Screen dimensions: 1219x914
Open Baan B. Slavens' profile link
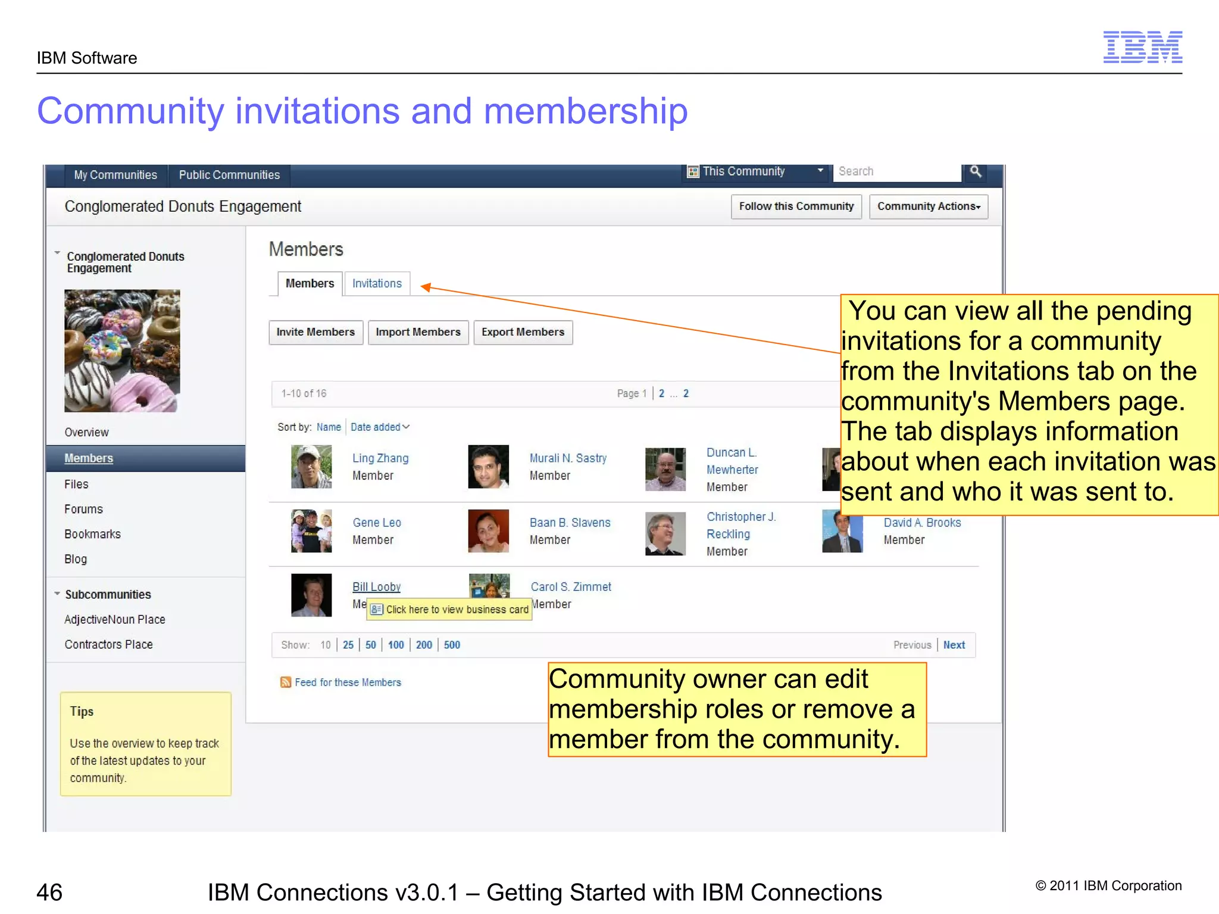[570, 522]
